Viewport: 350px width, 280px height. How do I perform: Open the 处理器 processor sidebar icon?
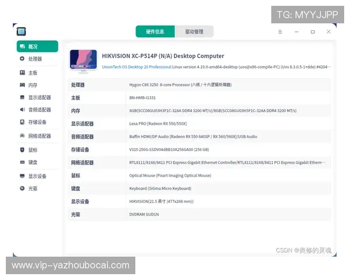[22, 58]
